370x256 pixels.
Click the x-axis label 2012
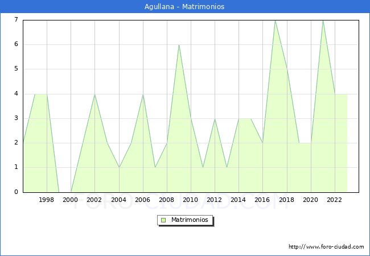(x=214, y=200)
